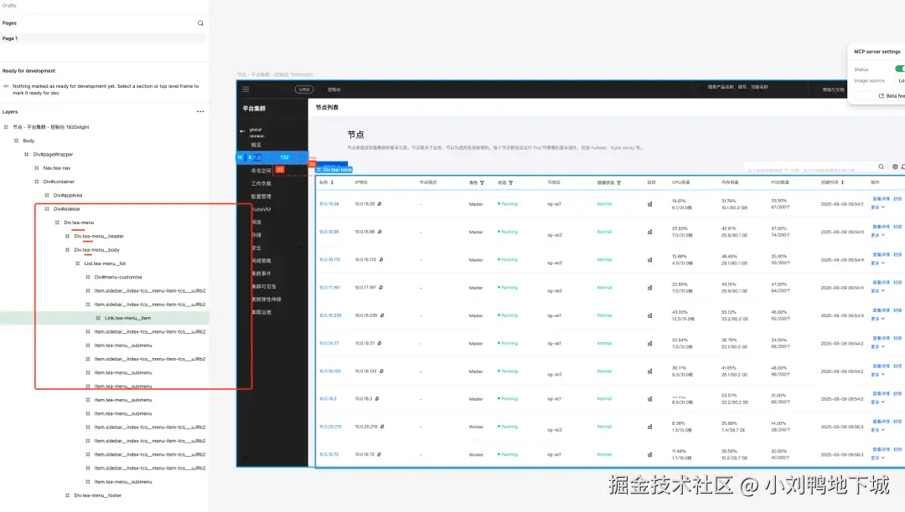Screen dimensions: 905x512
Task: Open the table settings gear icon
Action: point(895,167)
